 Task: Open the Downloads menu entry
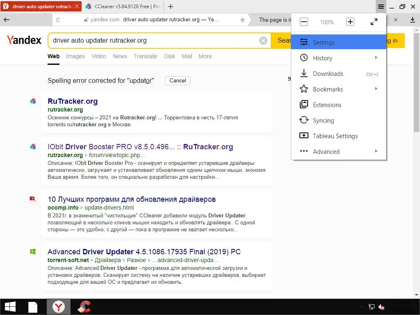[x=338, y=73]
